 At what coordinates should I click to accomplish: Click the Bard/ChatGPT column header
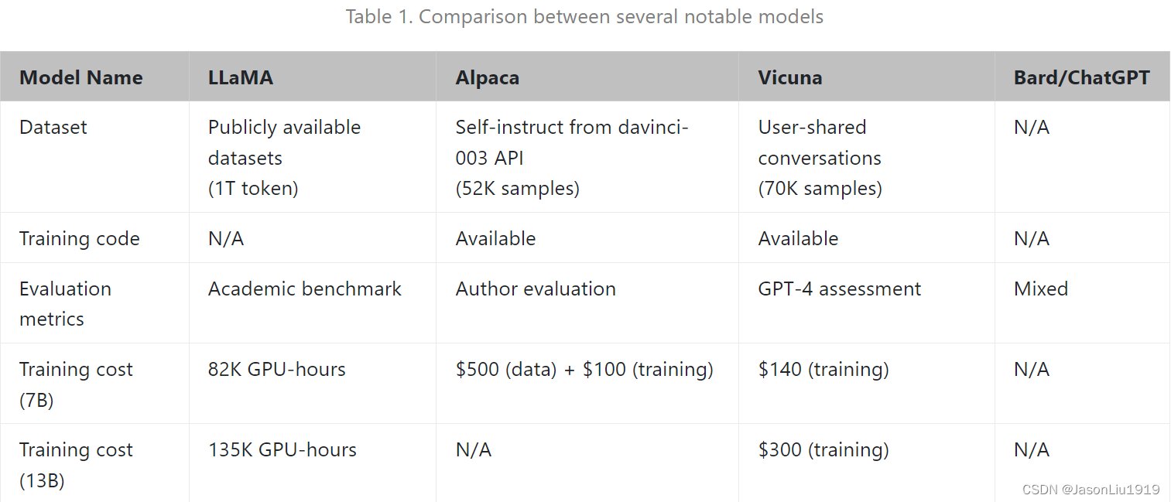point(1081,77)
